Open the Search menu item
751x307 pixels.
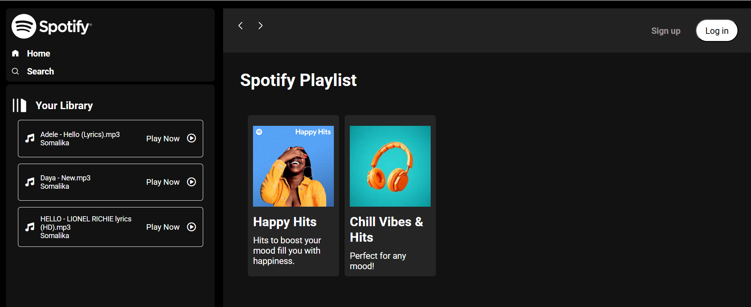pyautogui.click(x=40, y=71)
